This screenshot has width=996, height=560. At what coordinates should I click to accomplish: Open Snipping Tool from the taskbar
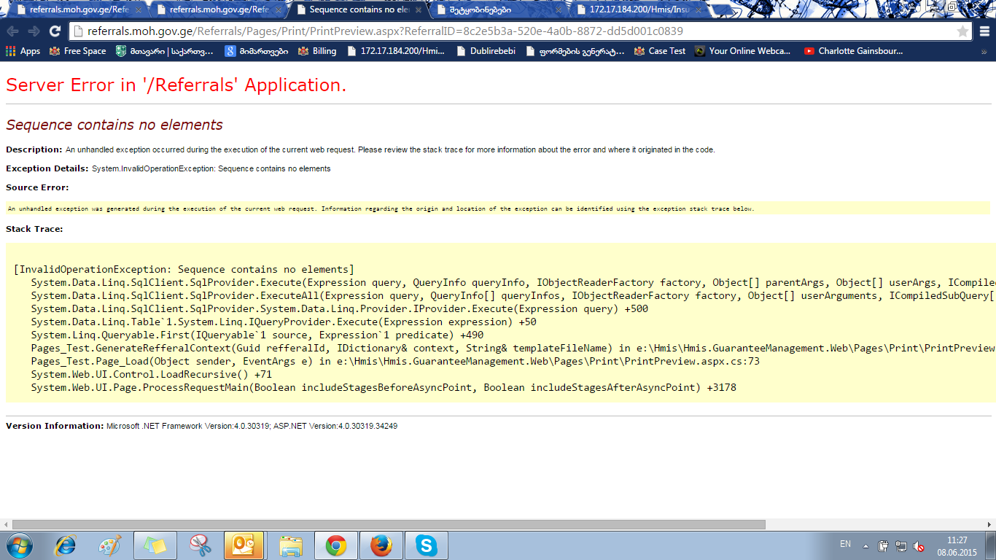pyautogui.click(x=200, y=545)
